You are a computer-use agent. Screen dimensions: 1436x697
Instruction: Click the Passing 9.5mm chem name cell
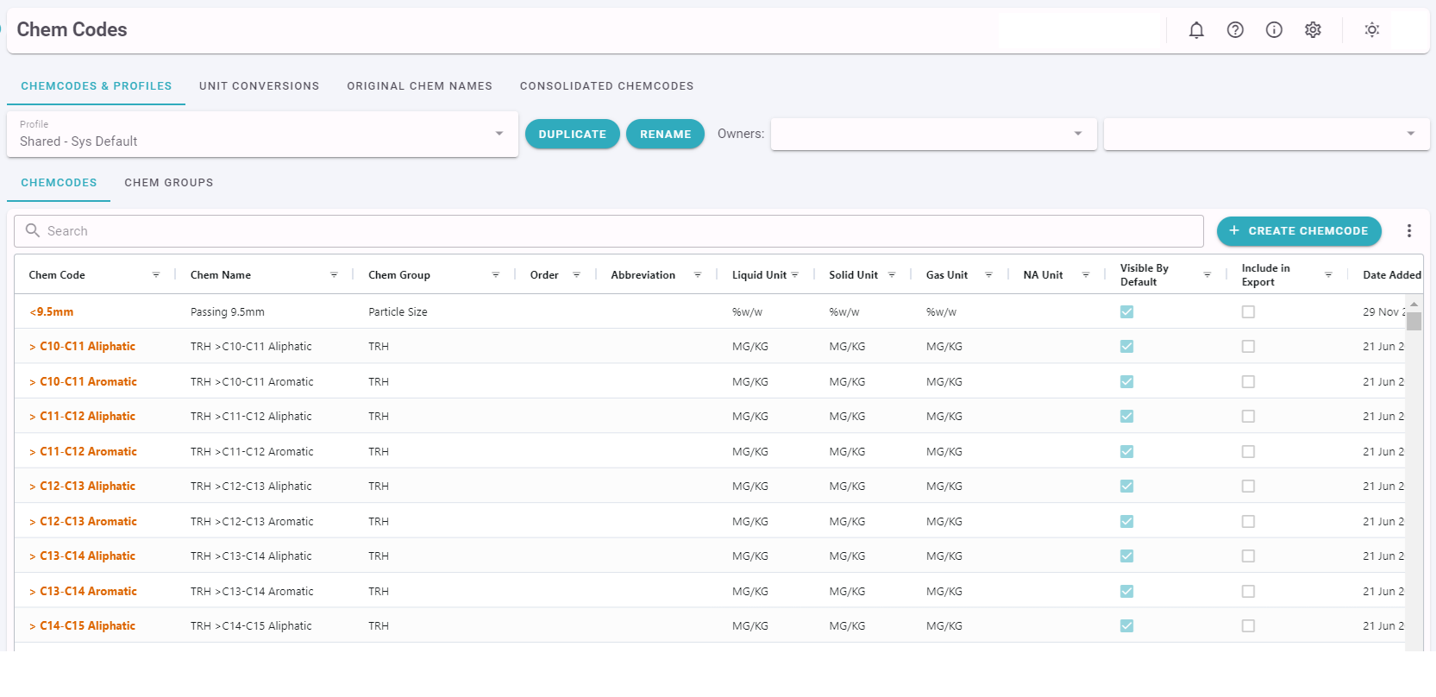coord(228,311)
